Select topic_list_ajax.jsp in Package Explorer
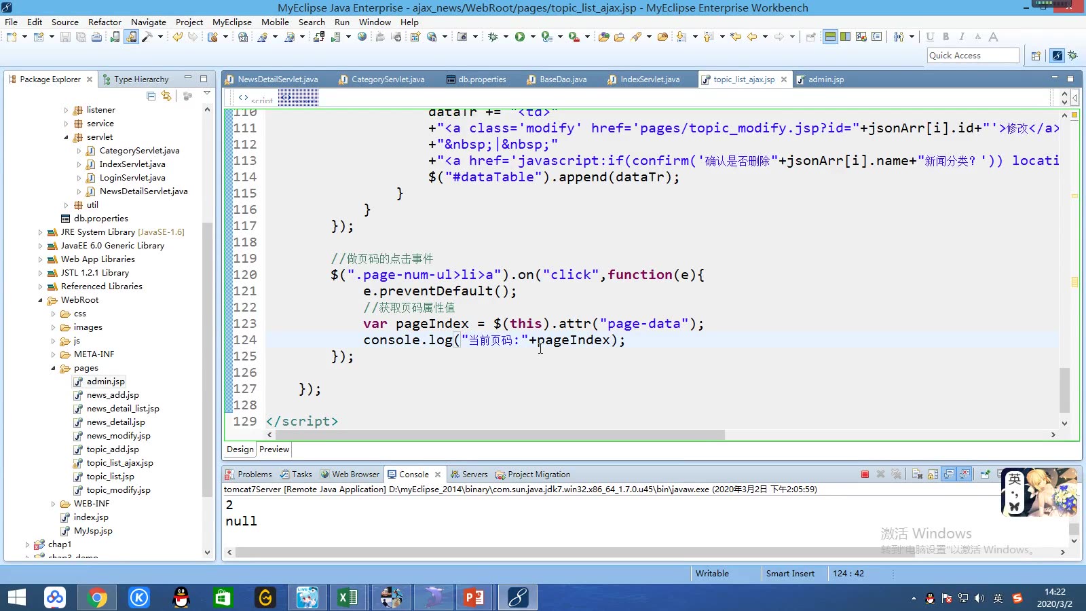 (119, 463)
